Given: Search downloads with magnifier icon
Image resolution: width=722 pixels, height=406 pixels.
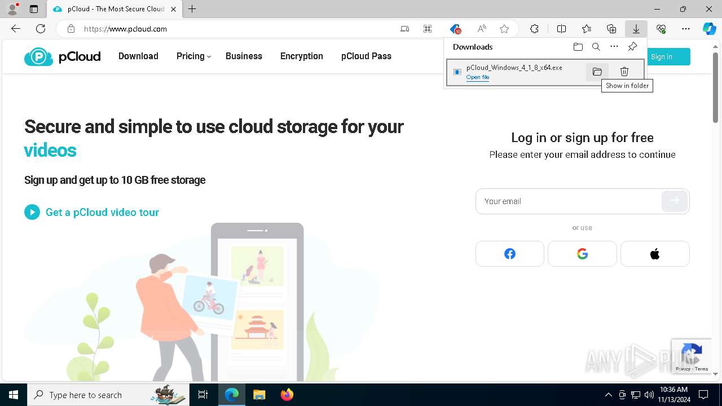Looking at the screenshot, I should 596,47.
